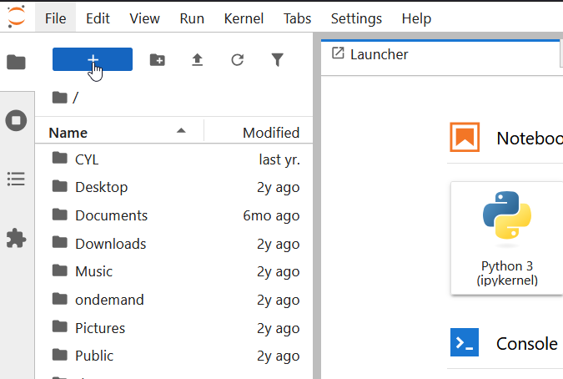Sort files by the Modified column header
The image size is (563, 379).
(x=259, y=133)
